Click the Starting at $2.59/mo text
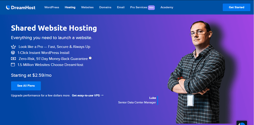The image size is (254, 125). tap(31, 75)
